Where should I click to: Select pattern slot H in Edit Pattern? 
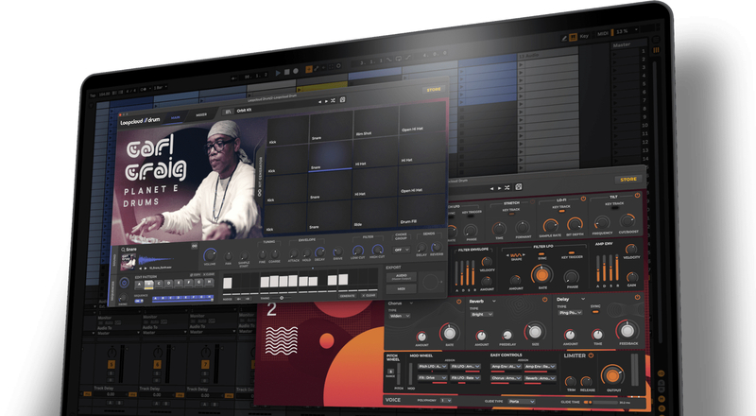(209, 282)
